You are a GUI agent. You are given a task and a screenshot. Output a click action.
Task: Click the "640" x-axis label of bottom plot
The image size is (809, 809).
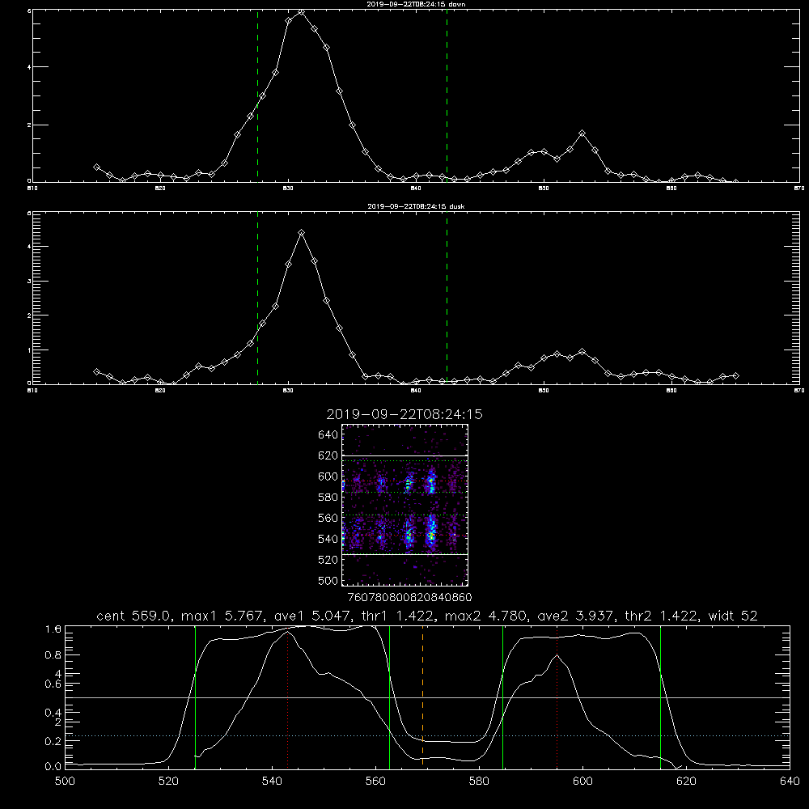point(790,781)
